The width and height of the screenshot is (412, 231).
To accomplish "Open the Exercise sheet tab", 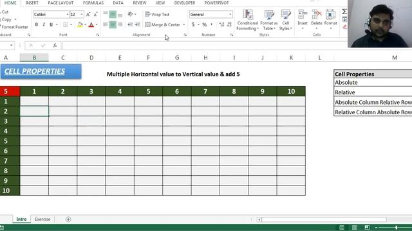I will tap(42, 219).
